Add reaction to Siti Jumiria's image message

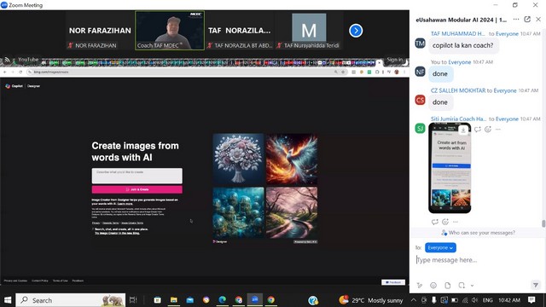tap(488, 129)
